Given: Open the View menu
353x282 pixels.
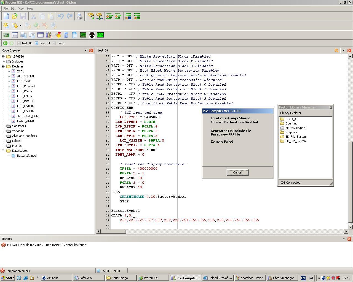Looking at the screenshot, I should click(x=21, y=9).
